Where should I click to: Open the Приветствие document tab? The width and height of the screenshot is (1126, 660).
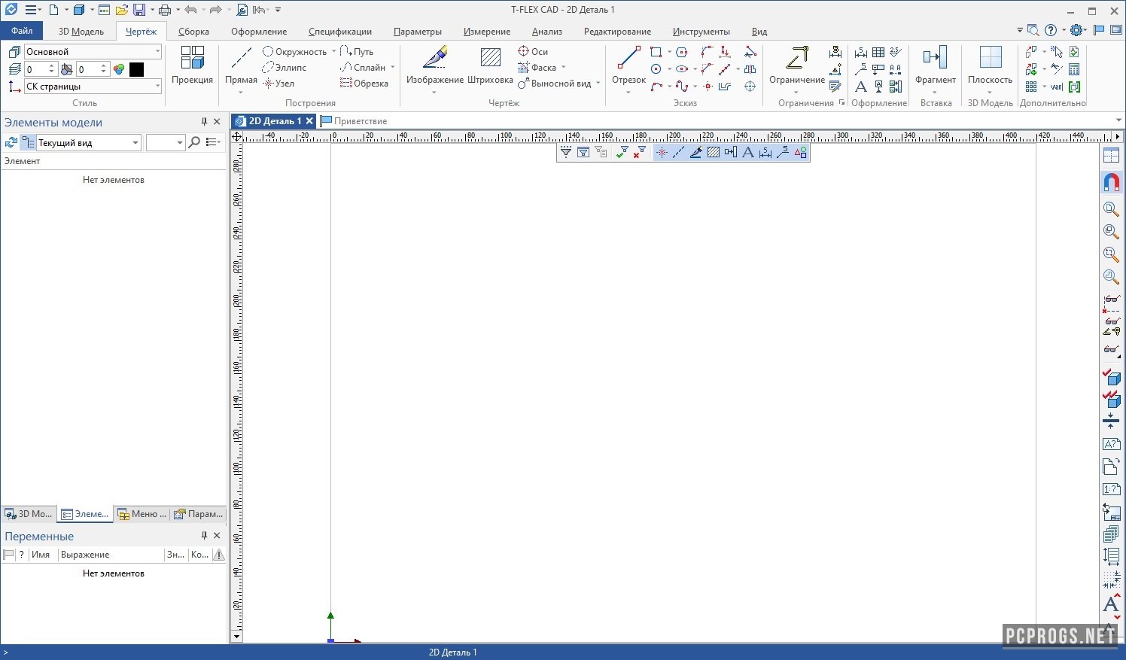click(x=354, y=121)
